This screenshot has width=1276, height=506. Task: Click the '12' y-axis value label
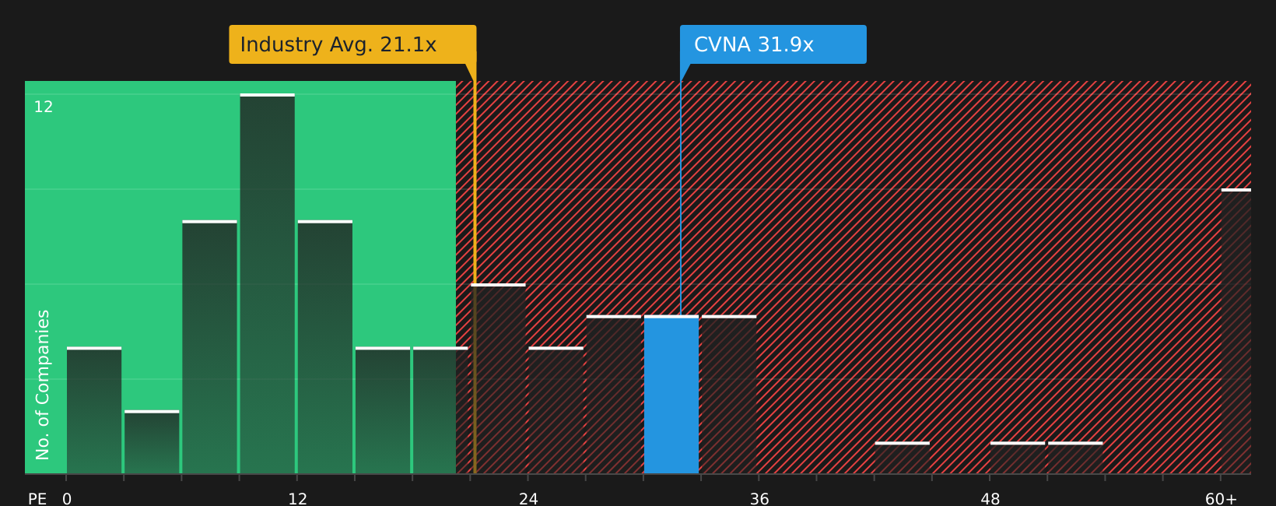point(44,107)
